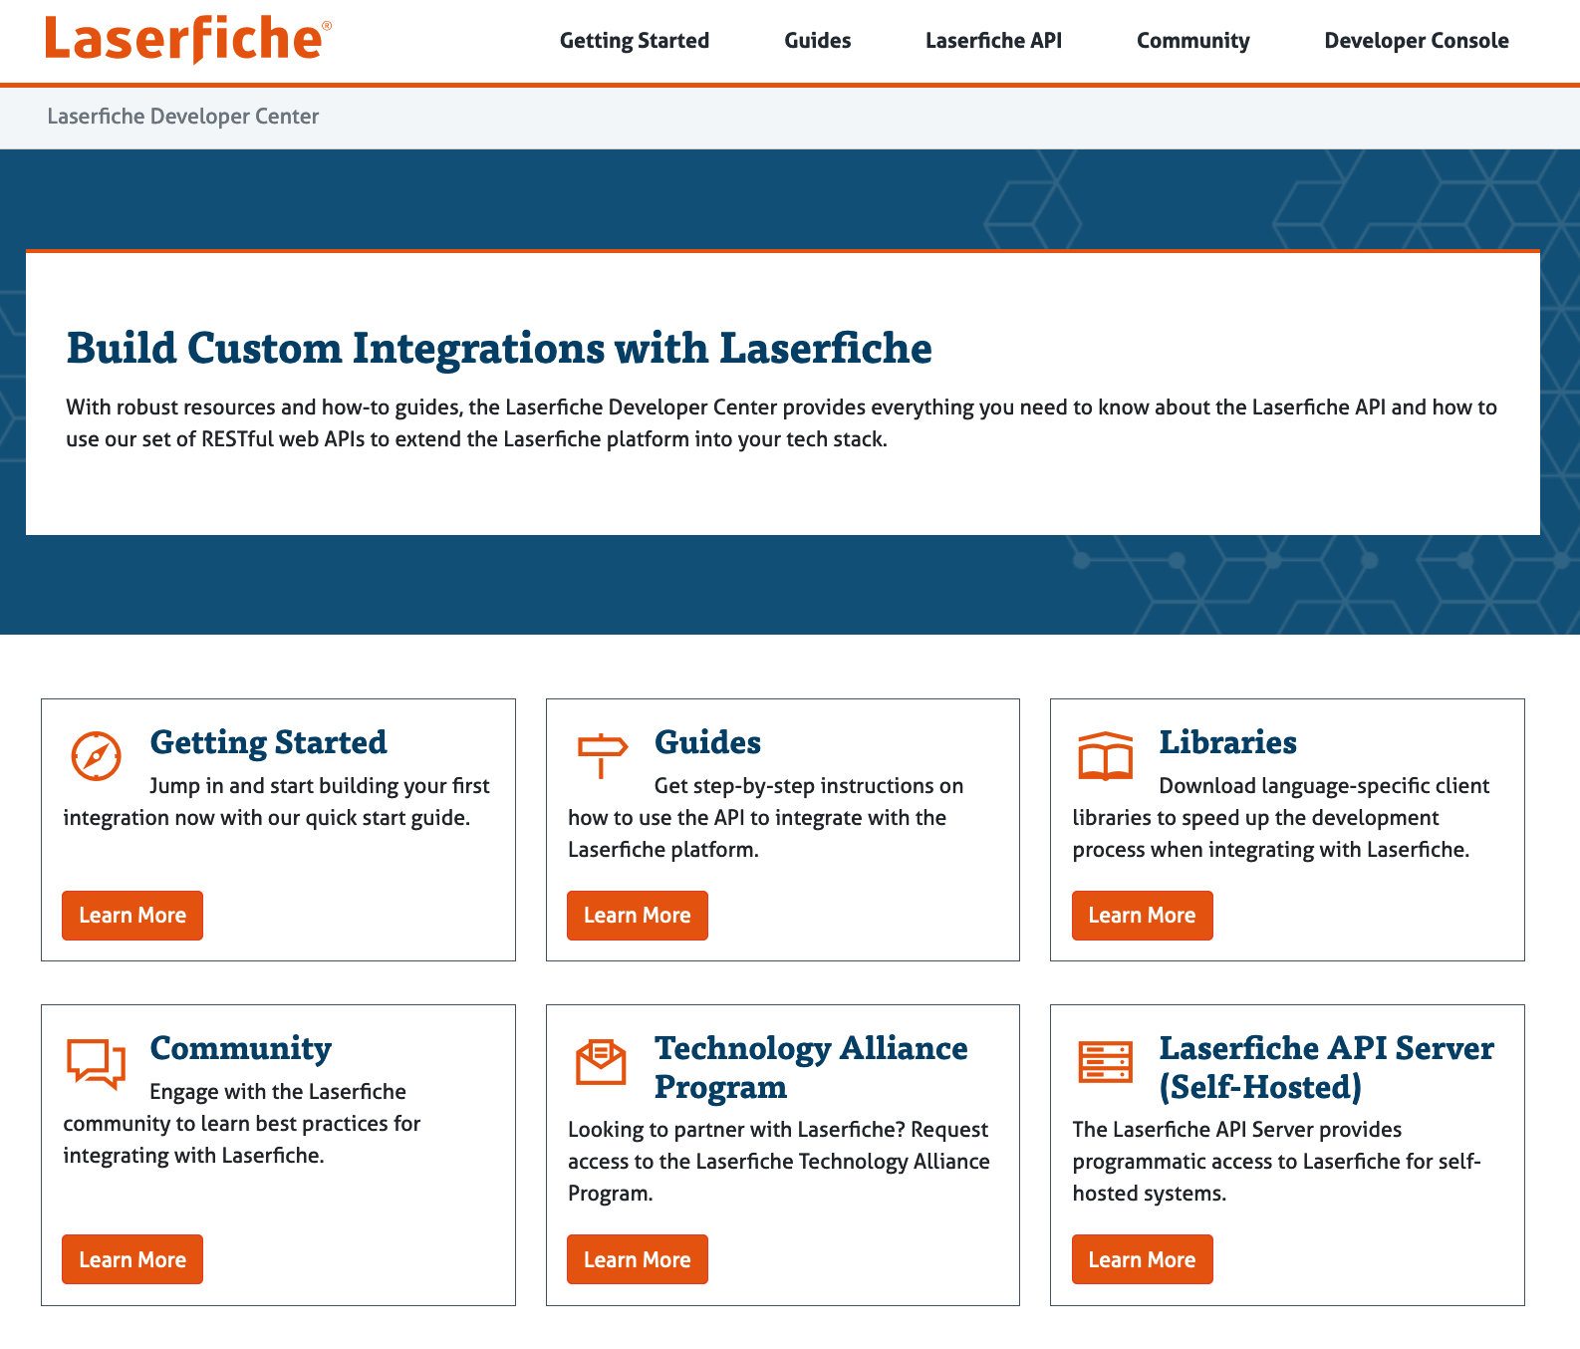Open Developer Console from the navigation bar
The width and height of the screenshot is (1580, 1349).
pyautogui.click(x=1417, y=41)
